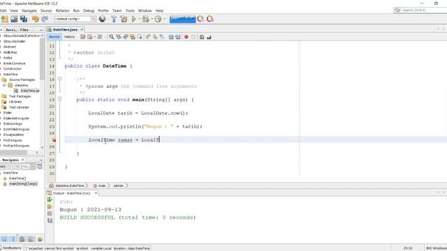Screen dimensions: 447x251
Task: Click the Stop square icon in Output
Action: 50,213
